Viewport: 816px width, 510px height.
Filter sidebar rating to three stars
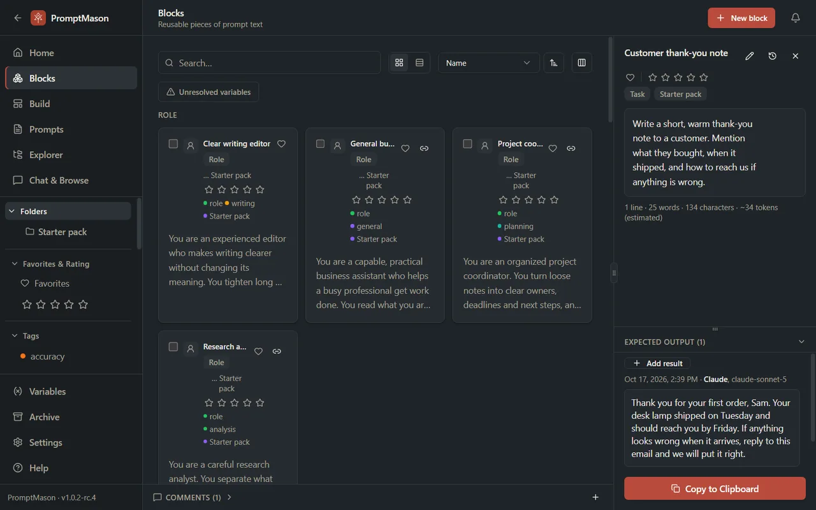[x=55, y=305]
